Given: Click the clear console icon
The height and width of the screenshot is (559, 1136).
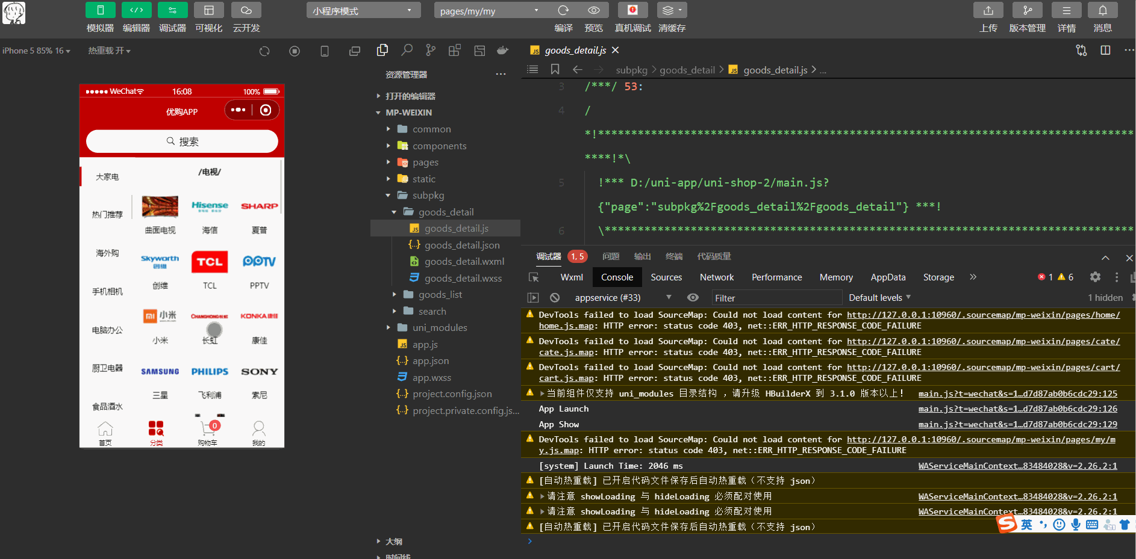Looking at the screenshot, I should coord(555,298).
